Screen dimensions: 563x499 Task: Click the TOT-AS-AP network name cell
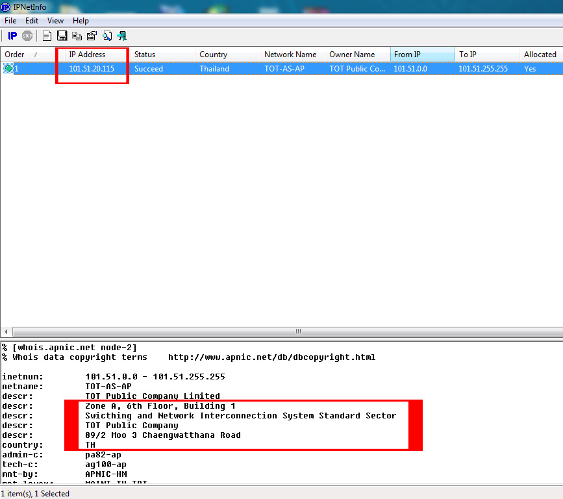click(x=284, y=69)
